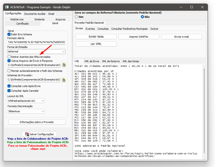Open Consultar Parâmetros Municipais tab
Image resolution: width=215 pixels, height=167 pixels.
pos(130,29)
